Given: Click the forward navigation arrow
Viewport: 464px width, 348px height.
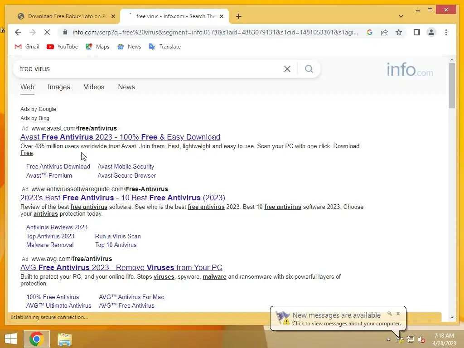Looking at the screenshot, I should click(33, 32).
